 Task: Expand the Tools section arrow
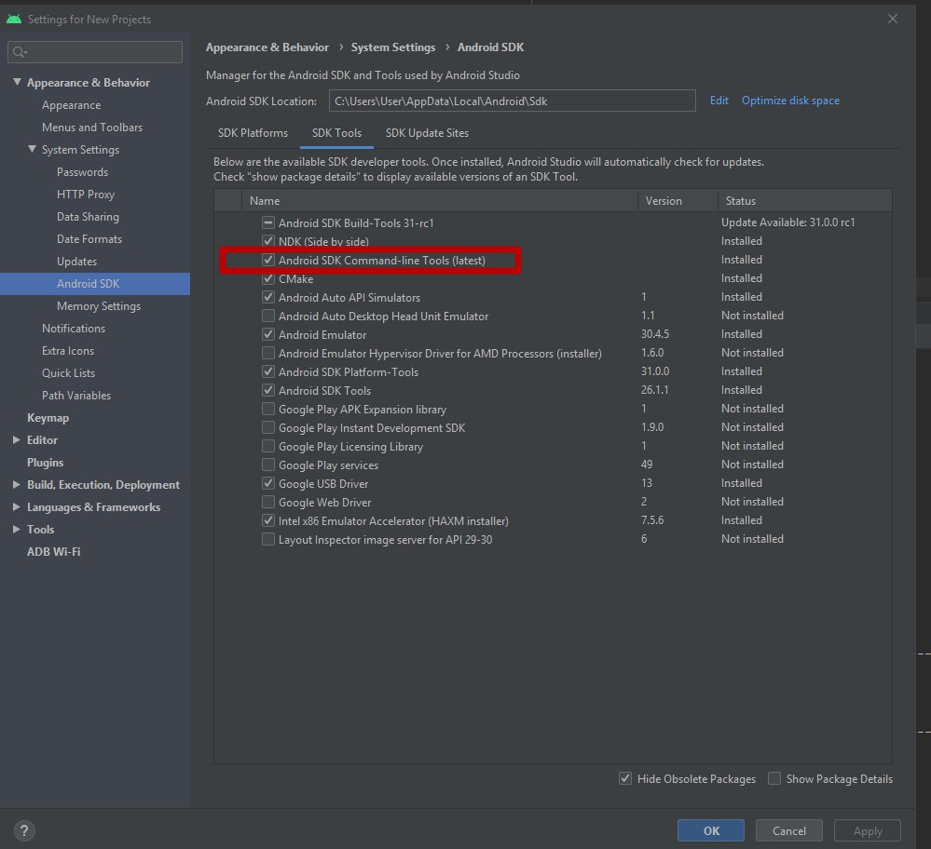(17, 529)
